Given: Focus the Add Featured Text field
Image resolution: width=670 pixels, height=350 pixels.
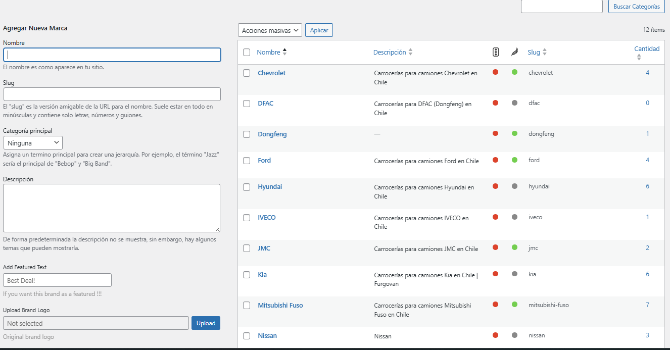Looking at the screenshot, I should coord(57,280).
